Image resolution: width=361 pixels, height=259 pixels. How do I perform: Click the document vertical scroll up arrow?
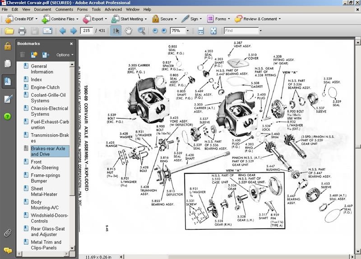click(x=358, y=42)
